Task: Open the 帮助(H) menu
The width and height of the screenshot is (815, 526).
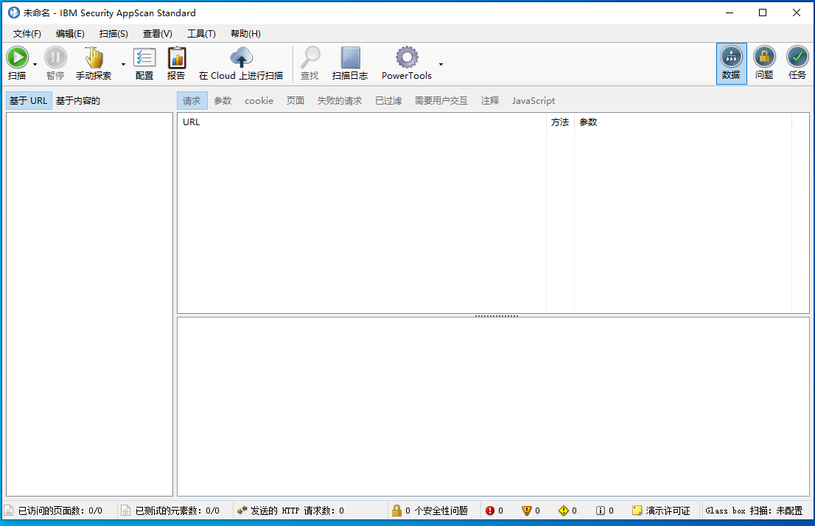Action: 245,34
